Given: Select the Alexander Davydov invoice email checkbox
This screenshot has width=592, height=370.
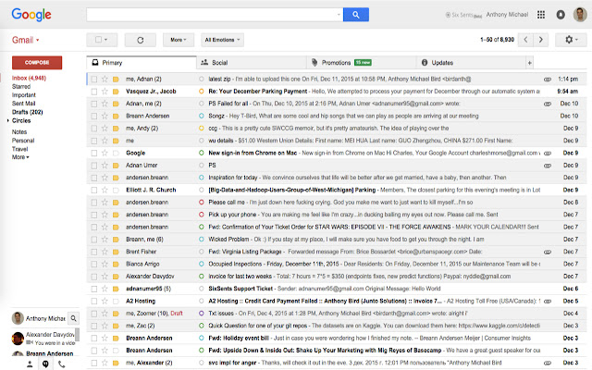Looking at the screenshot, I should tap(94, 277).
